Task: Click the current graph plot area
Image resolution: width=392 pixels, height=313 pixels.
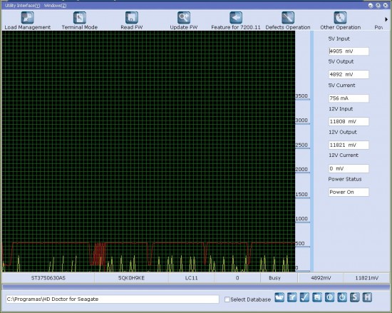Action: 148,151
